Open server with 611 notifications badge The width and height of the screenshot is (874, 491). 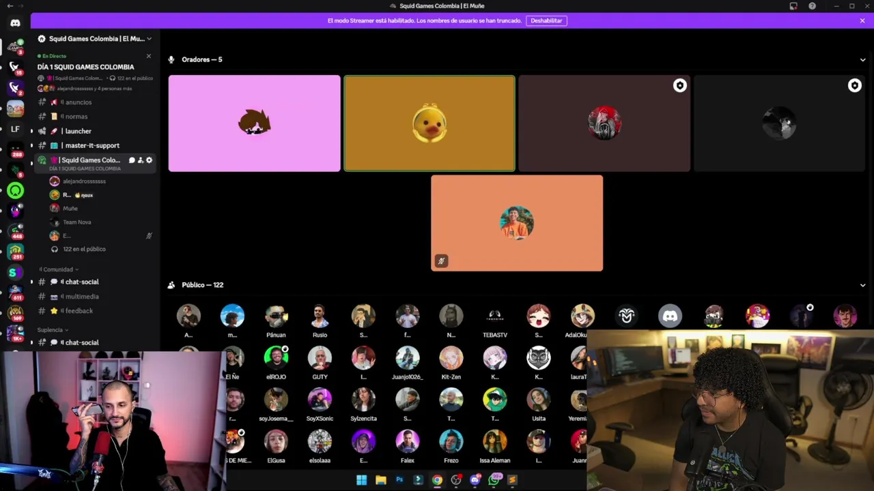click(15, 293)
